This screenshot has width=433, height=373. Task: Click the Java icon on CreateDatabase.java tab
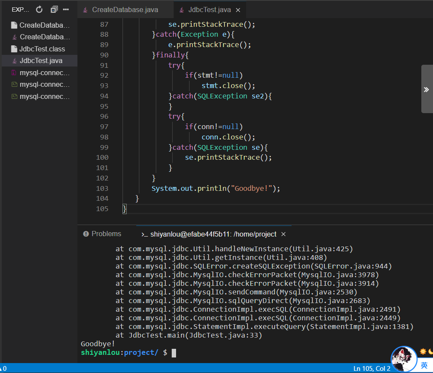click(x=85, y=10)
